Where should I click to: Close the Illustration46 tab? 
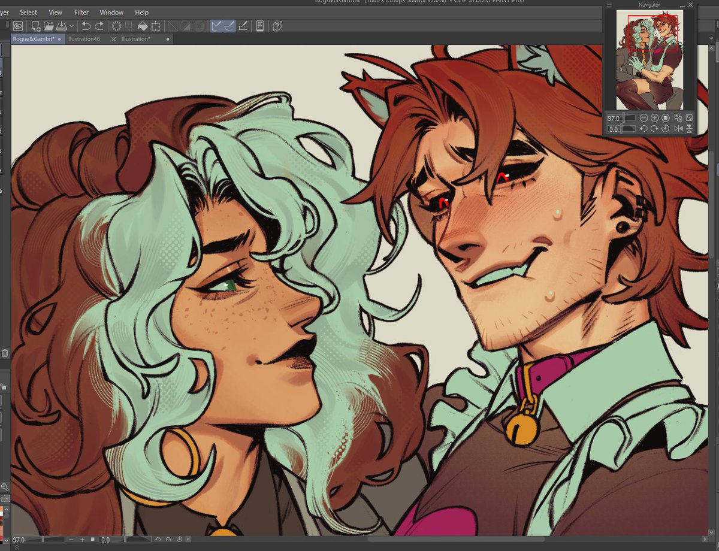[x=114, y=39]
